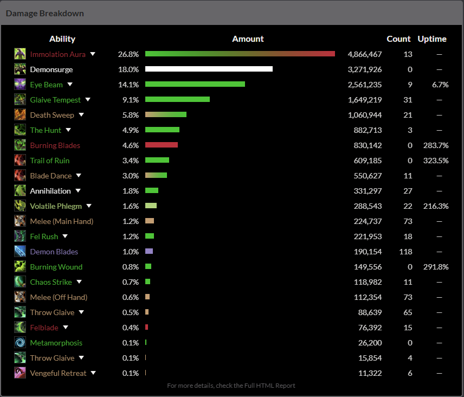Click the Uptime column header
The width and height of the screenshot is (464, 397).
point(432,39)
